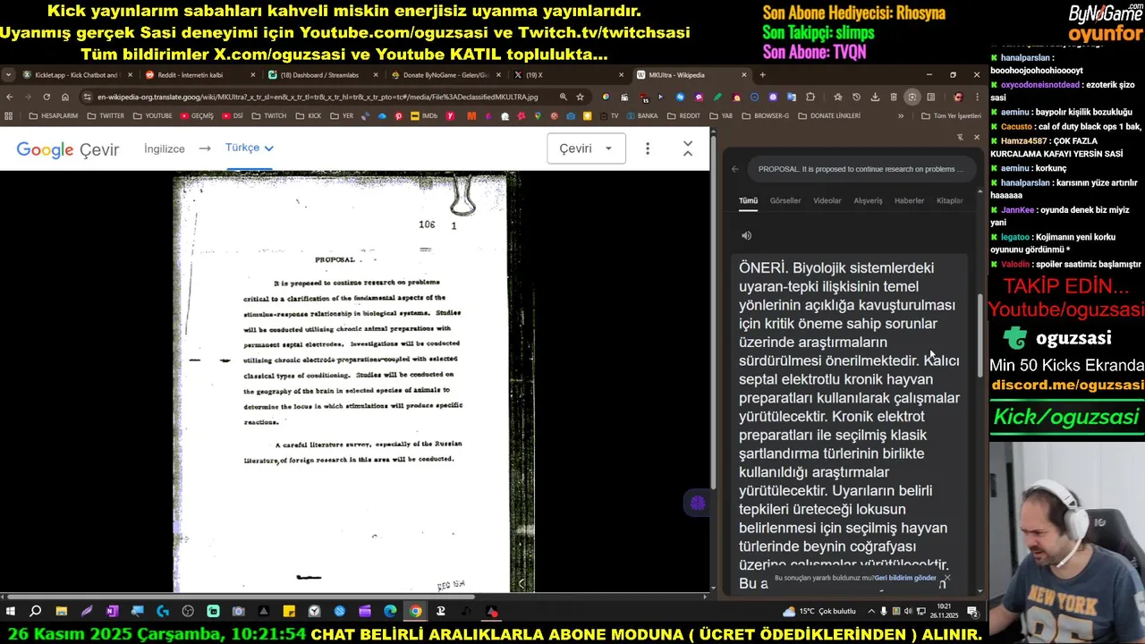Open the REDDIT bookmark folder

(x=683, y=115)
